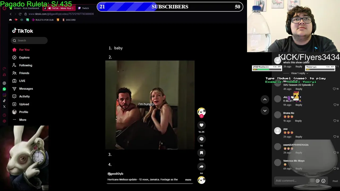The height and width of the screenshot is (191, 340).
Task: Open TikTok in Opera sidebar
Action: pos(4,101)
